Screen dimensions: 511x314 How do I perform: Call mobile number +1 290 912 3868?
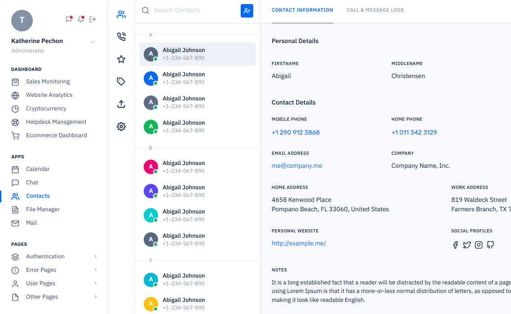point(295,133)
